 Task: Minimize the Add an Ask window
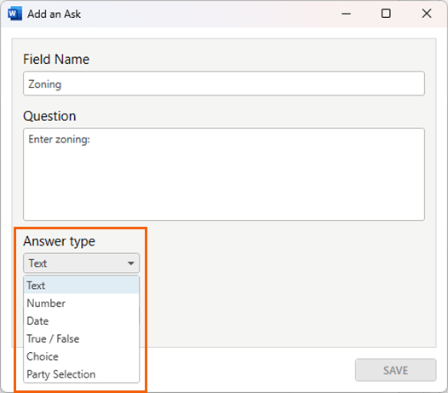[x=346, y=14]
